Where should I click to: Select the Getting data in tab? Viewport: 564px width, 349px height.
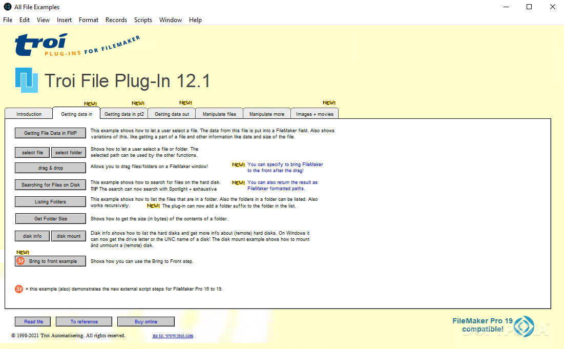[x=76, y=114]
